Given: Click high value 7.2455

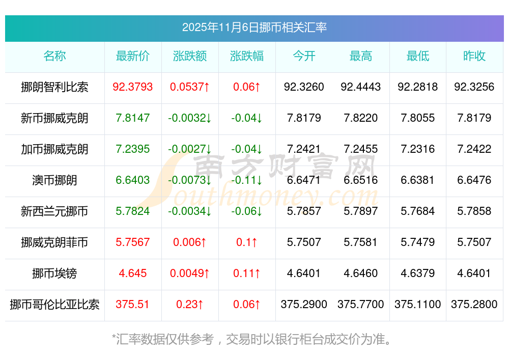Looking at the screenshot, I should 361,149.
